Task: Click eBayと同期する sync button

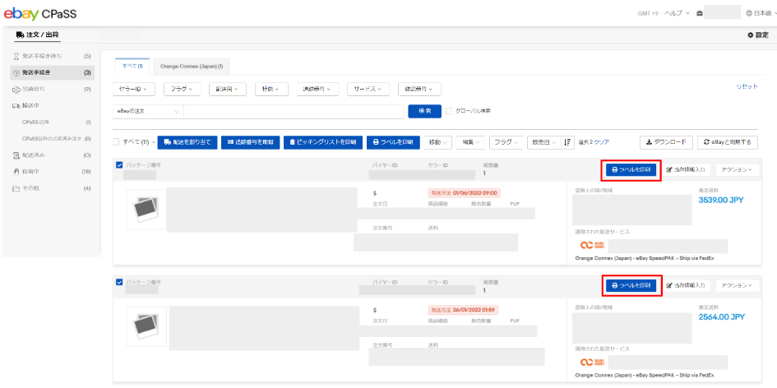Action: click(728, 142)
